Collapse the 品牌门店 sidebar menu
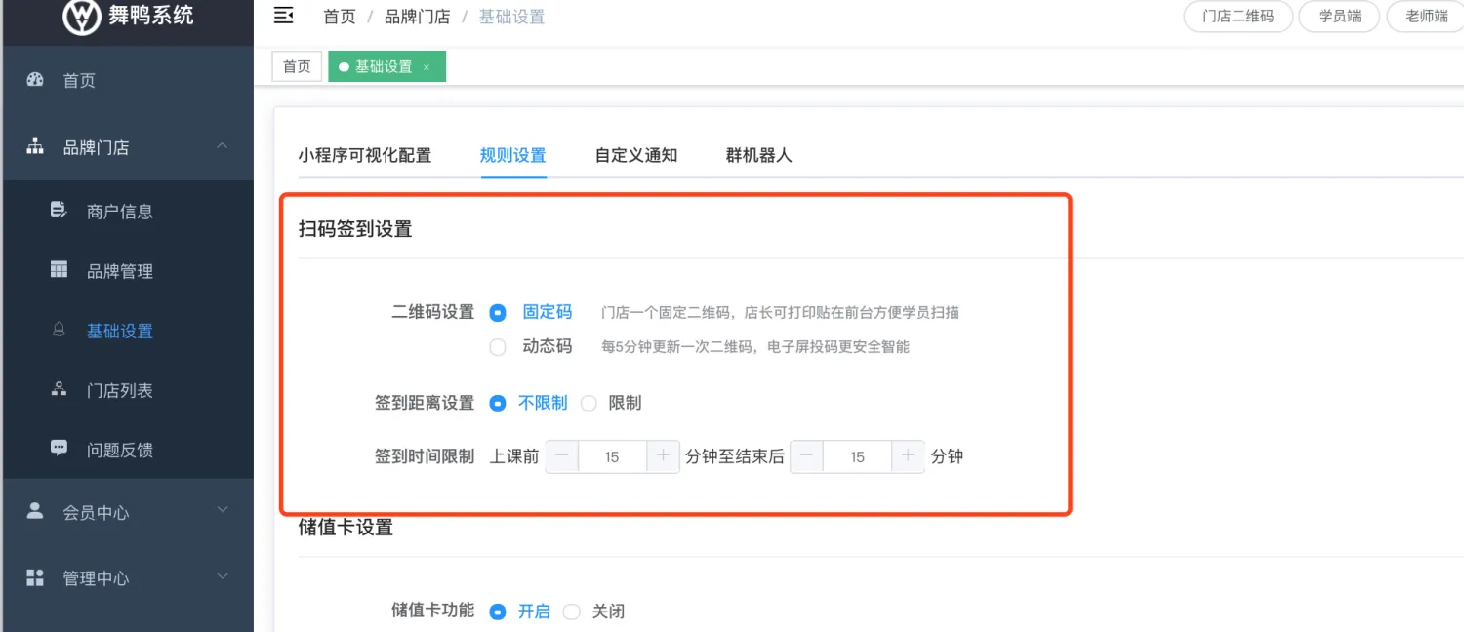Screen dimensions: 1464x632 223,146
